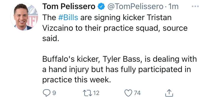This screenshot has height=99, width=210.
Task: Click the words 'practice this week.'
Action: click(x=77, y=80)
